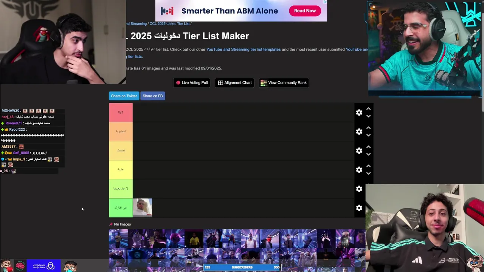Move the تضحك tier row up
This screenshot has width=484, height=272.
pyautogui.click(x=368, y=147)
